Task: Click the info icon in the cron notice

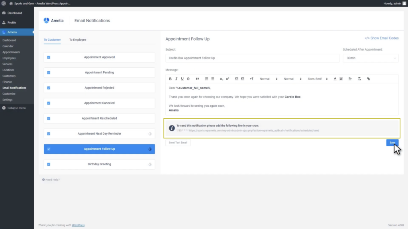Action: coord(172,128)
